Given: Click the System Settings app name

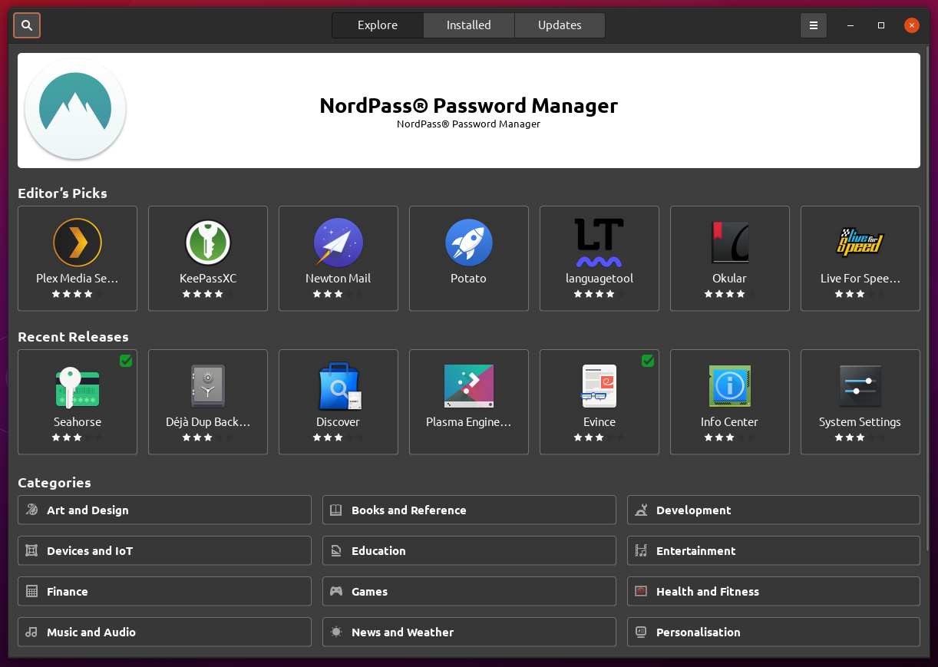Looking at the screenshot, I should (860, 422).
